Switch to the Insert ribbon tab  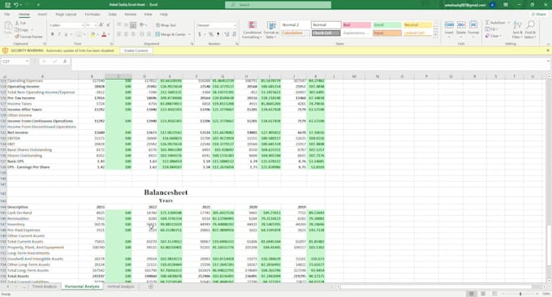click(42, 15)
